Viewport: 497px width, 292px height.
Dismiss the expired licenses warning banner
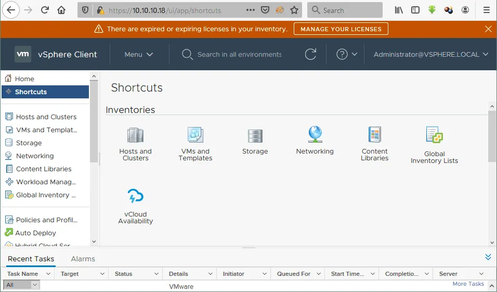pos(488,29)
